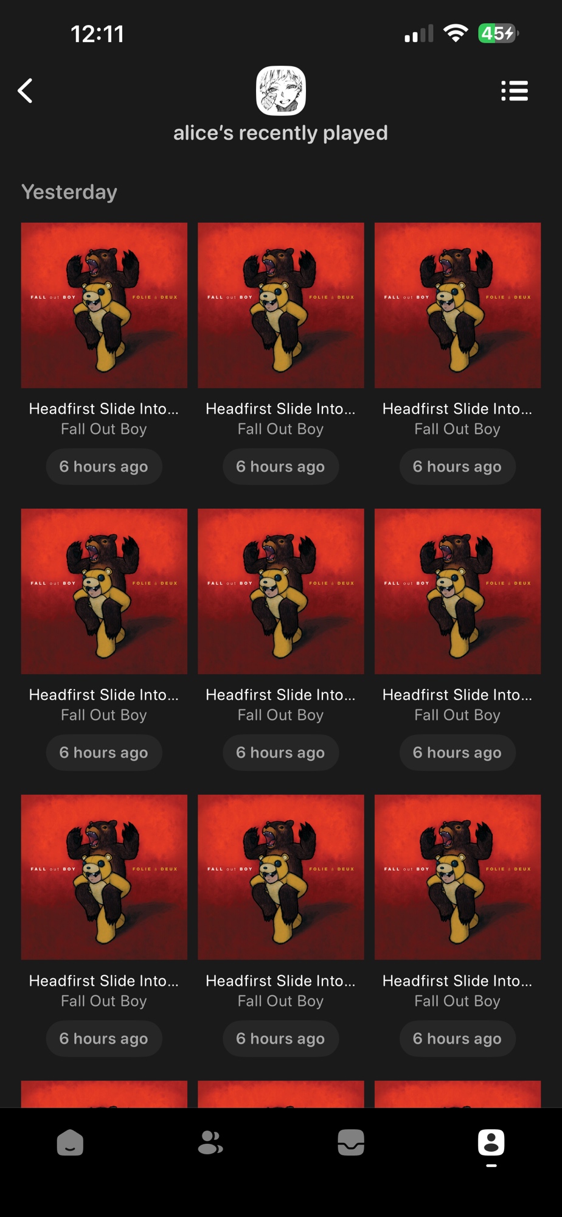
Task: Select the profile tab icon
Action: coord(491,1143)
